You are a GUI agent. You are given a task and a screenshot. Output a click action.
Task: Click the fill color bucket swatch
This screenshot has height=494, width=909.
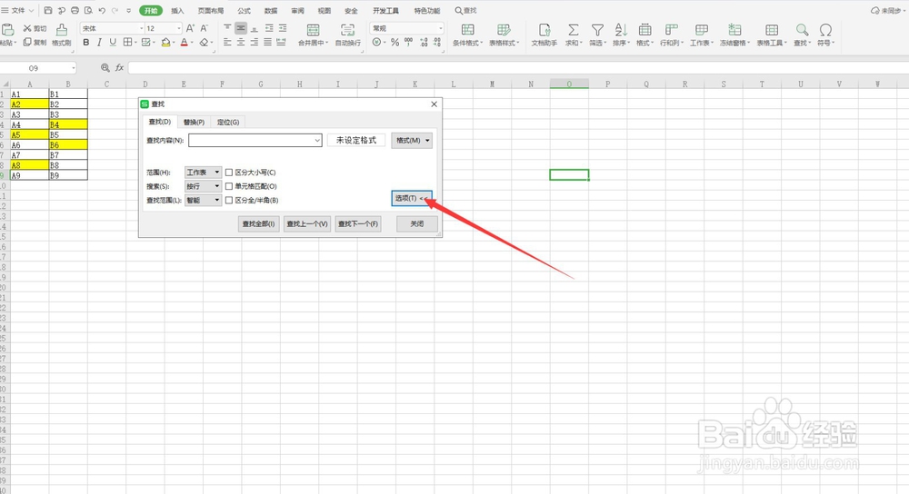pos(165,42)
